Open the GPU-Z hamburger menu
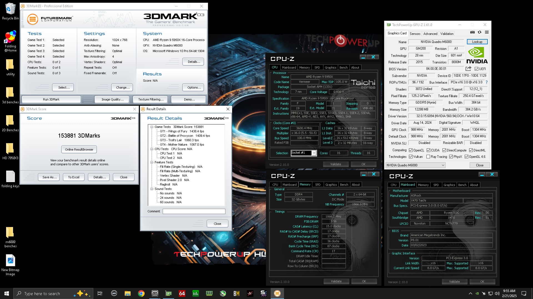The height and width of the screenshot is (299, 533). point(487,32)
